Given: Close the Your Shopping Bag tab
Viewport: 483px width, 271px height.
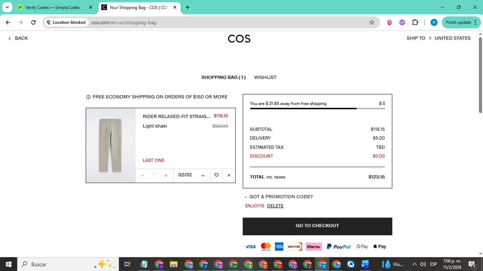Looking at the screenshot, I should coord(175,7).
